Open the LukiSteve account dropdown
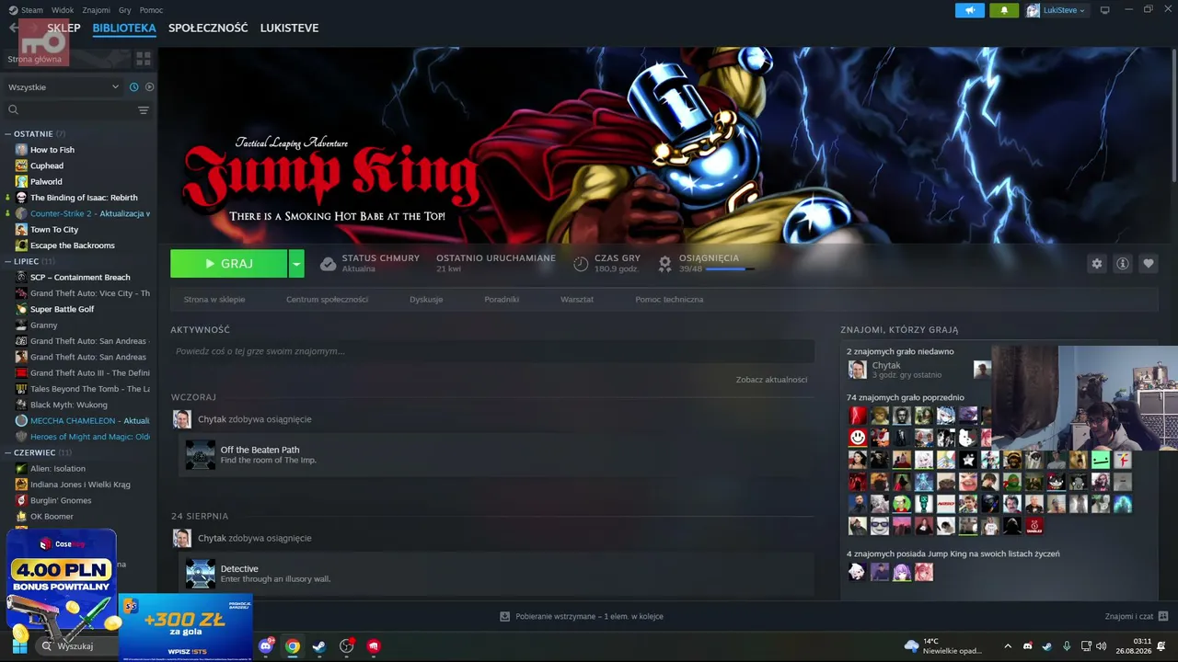1178x662 pixels. pos(1057,10)
